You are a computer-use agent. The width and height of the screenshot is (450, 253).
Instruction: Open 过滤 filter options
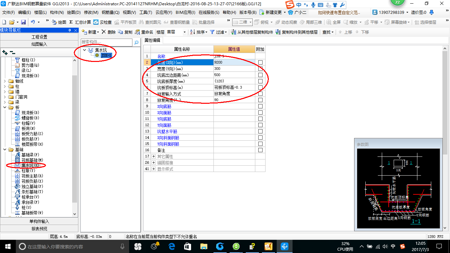pos(218,32)
